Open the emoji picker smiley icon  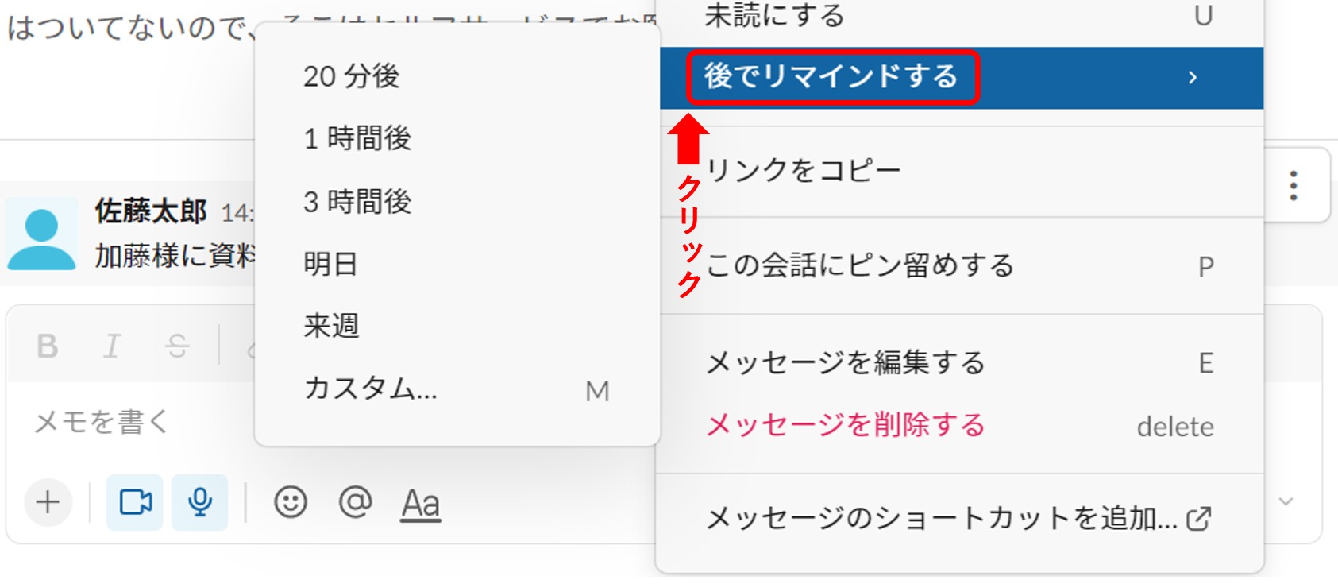point(291,502)
